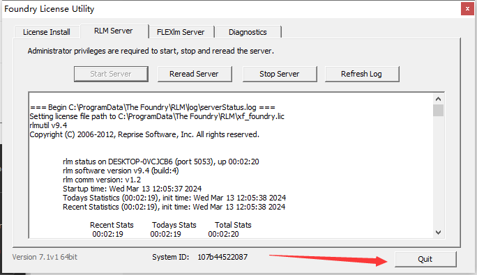Select the RLM Server tab
The height and width of the screenshot is (275, 477).
(x=114, y=31)
